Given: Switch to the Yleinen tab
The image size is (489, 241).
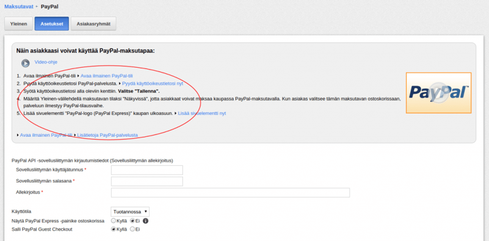Looking at the screenshot, I should [18, 24].
